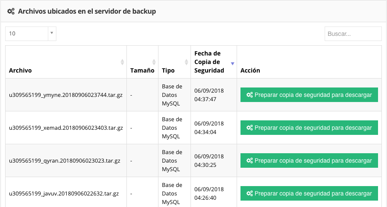Click gears icon in ymyne row button
Viewport: 387px width, 207px height.
point(250,95)
